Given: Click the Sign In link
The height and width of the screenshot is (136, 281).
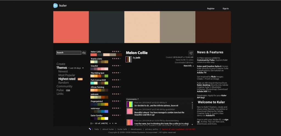Looking at the screenshot, I should [226, 8].
